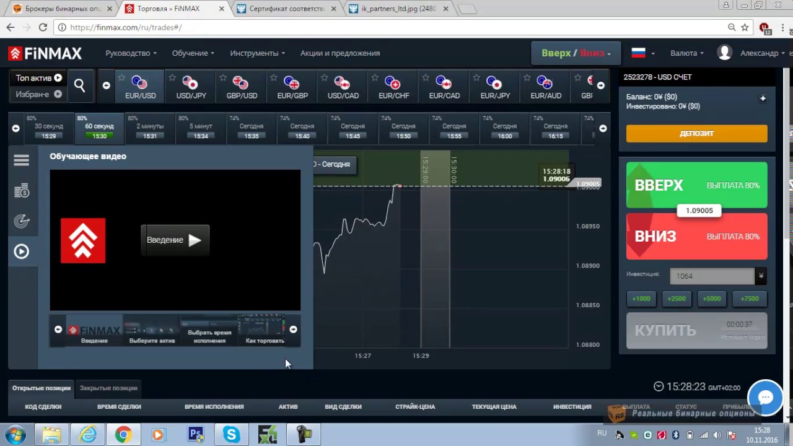Click the user avatar icon
Viewport: 793px width, 446px height.
click(x=724, y=53)
